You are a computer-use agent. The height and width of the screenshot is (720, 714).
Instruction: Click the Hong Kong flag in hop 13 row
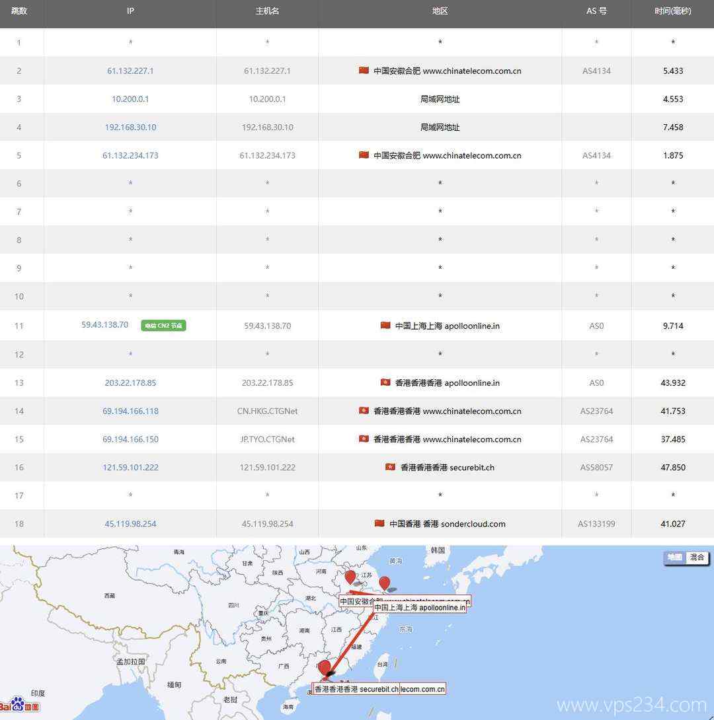(x=385, y=382)
